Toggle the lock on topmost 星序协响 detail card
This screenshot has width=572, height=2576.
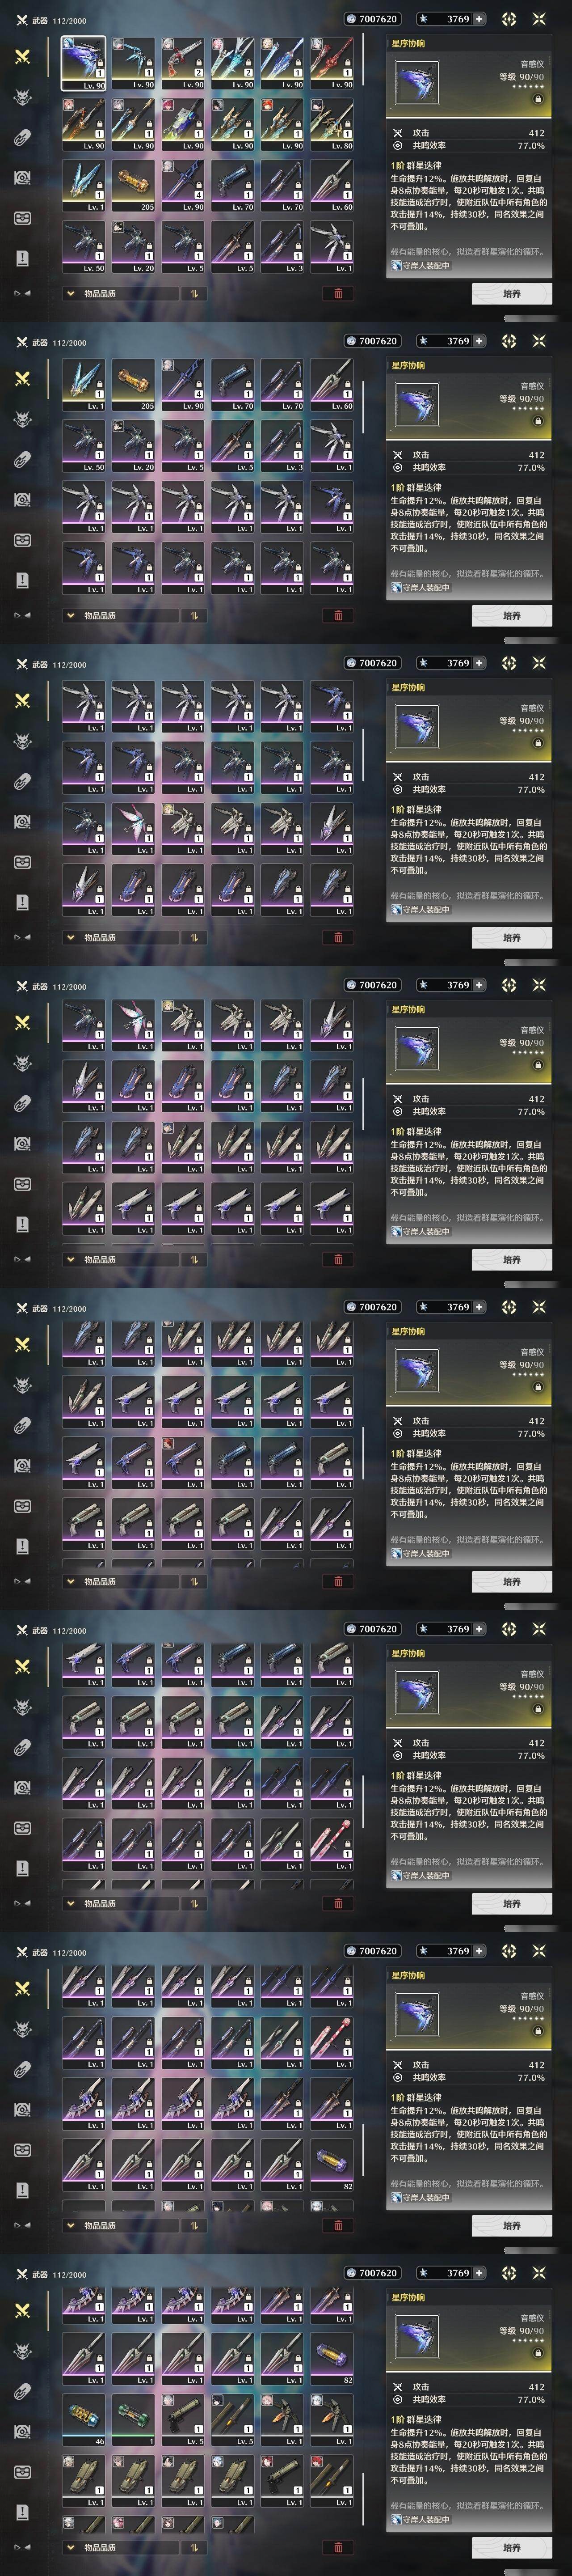pyautogui.click(x=538, y=100)
